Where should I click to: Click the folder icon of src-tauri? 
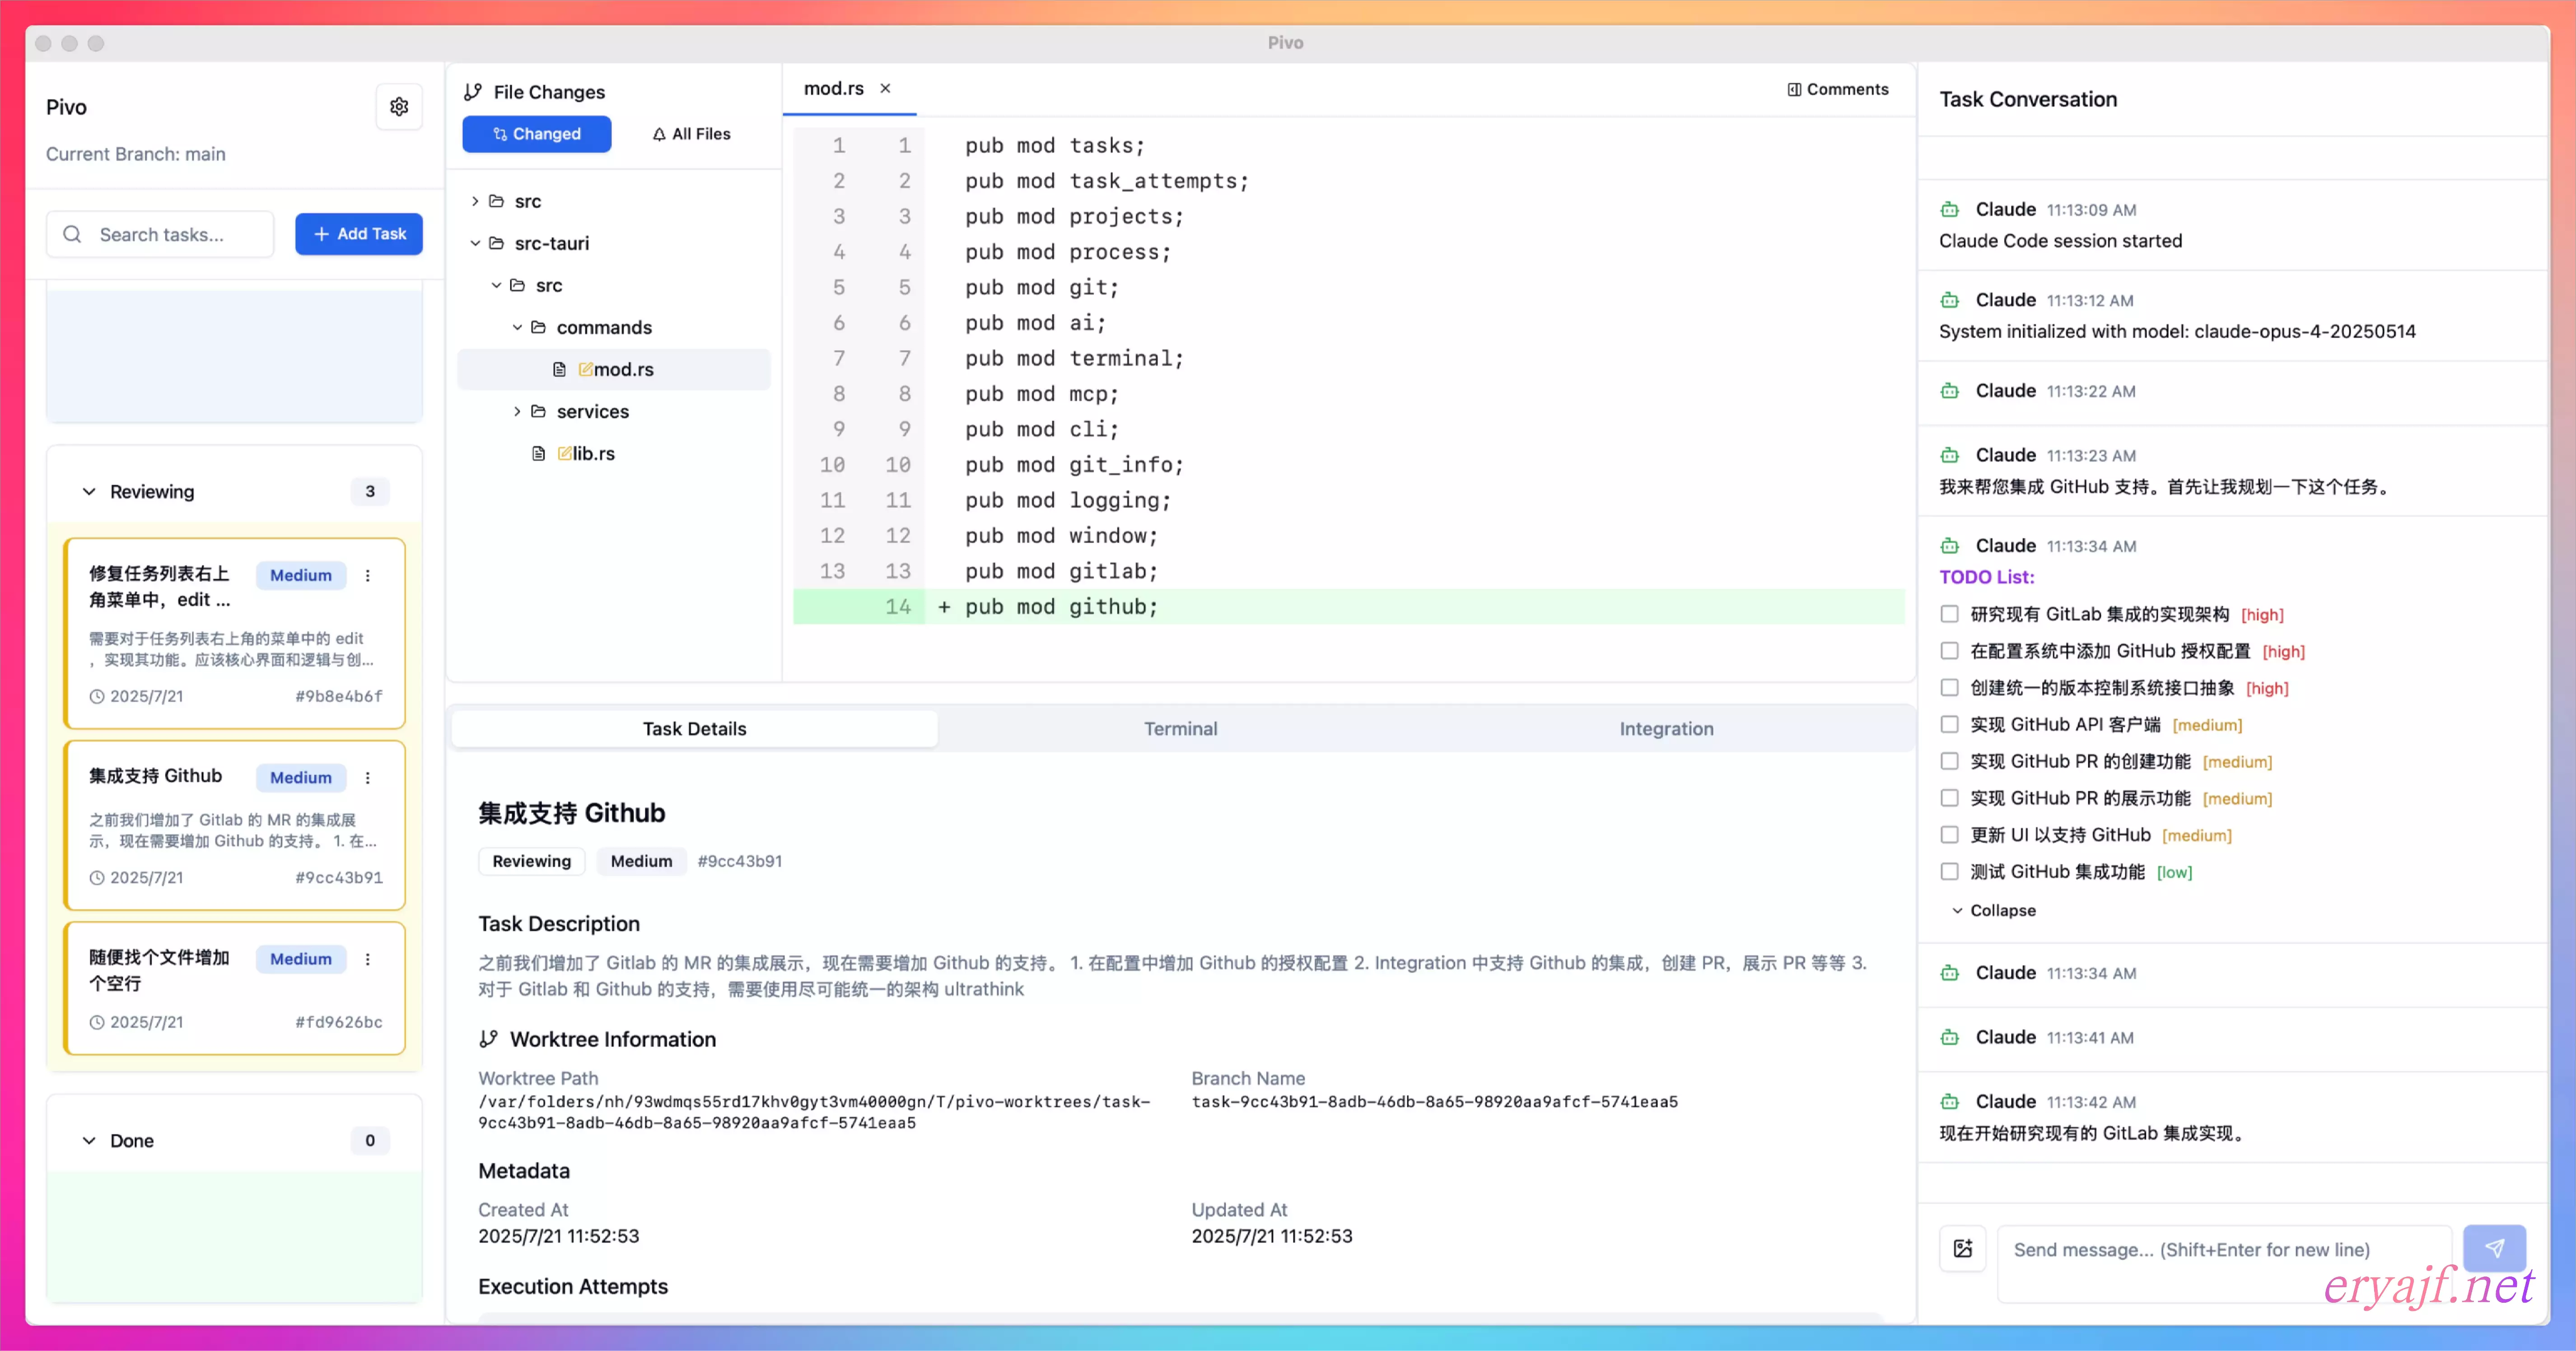(x=496, y=243)
